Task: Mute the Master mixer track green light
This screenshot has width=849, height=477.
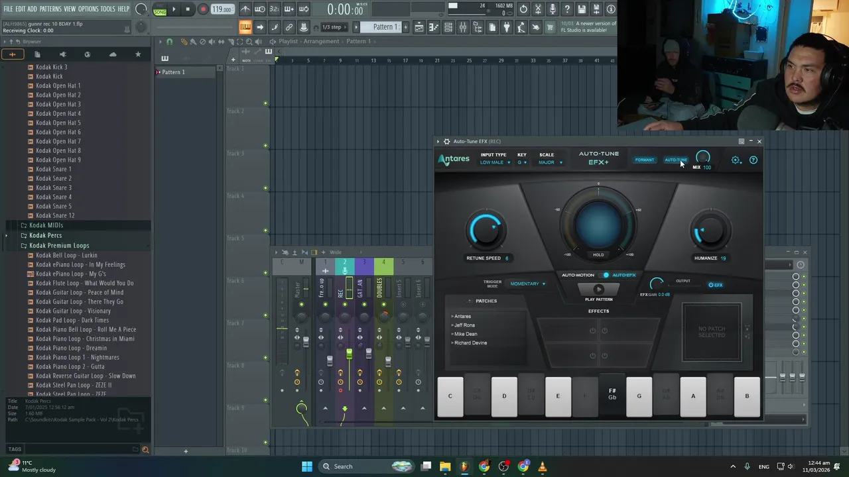Action: 301,305
